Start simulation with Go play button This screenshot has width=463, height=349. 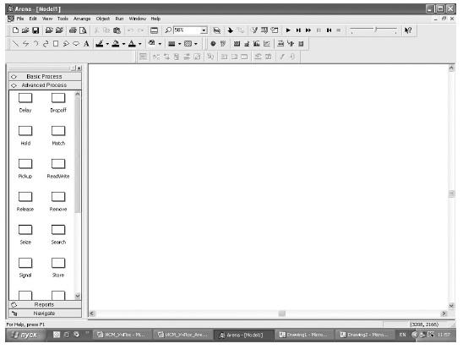(288, 30)
